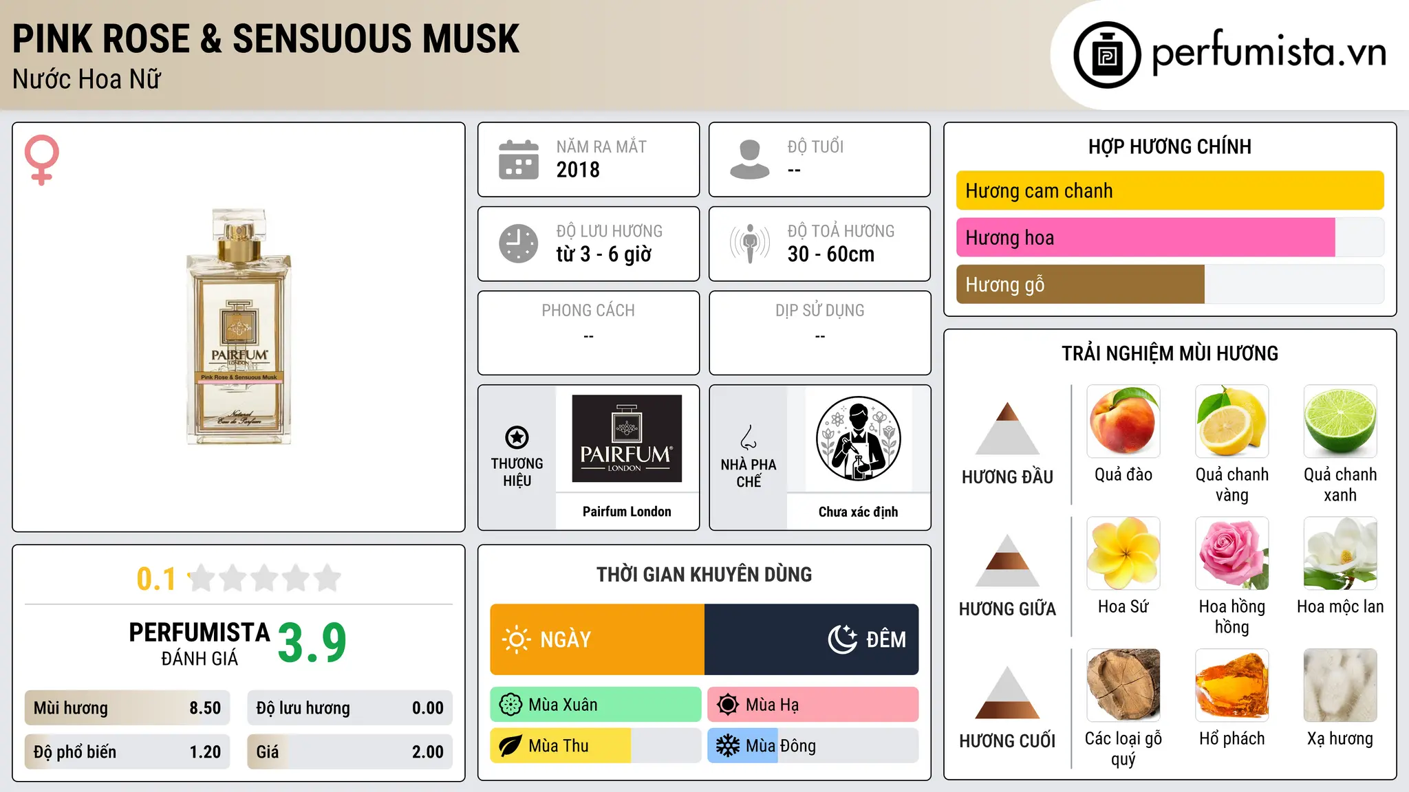Screen dimensions: 1409x792
Task: Click the NGÀY text label
Action: tap(566, 639)
